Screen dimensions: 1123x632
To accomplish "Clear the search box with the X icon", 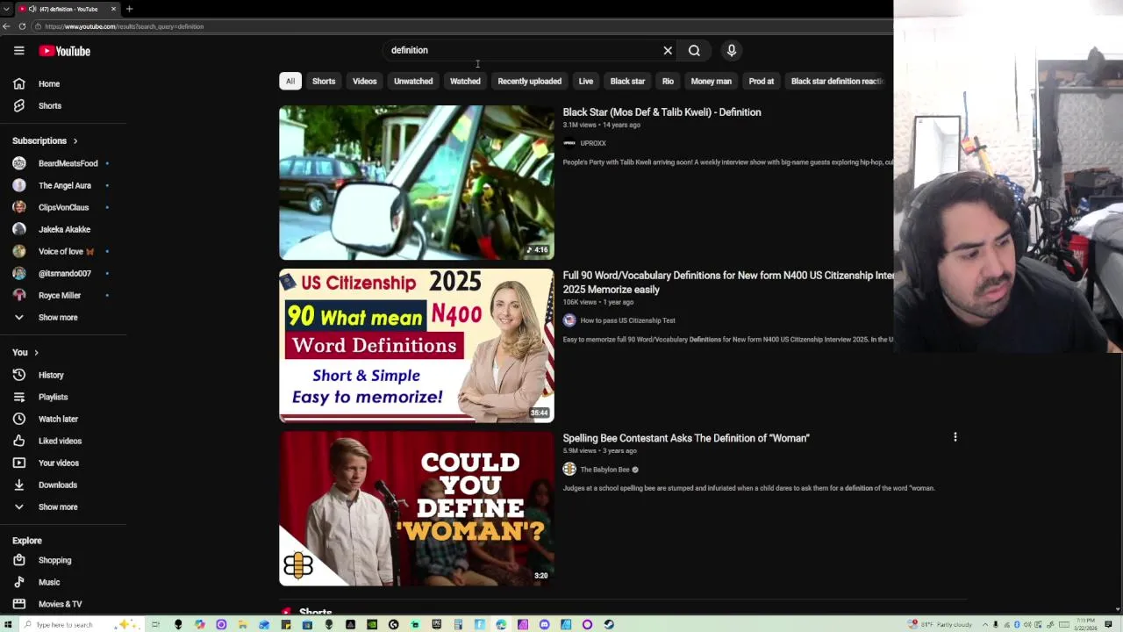I will pos(668,50).
